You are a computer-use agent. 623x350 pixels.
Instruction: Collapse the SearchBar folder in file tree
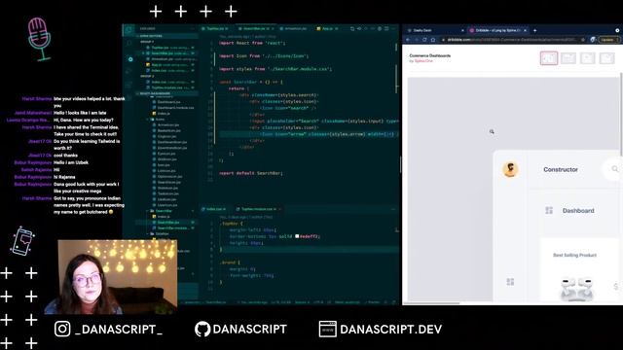[164, 211]
